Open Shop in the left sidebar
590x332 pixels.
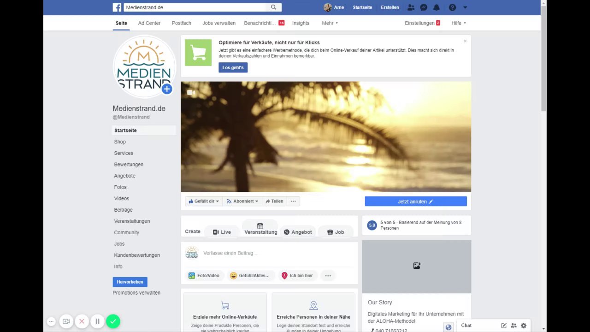point(120,142)
